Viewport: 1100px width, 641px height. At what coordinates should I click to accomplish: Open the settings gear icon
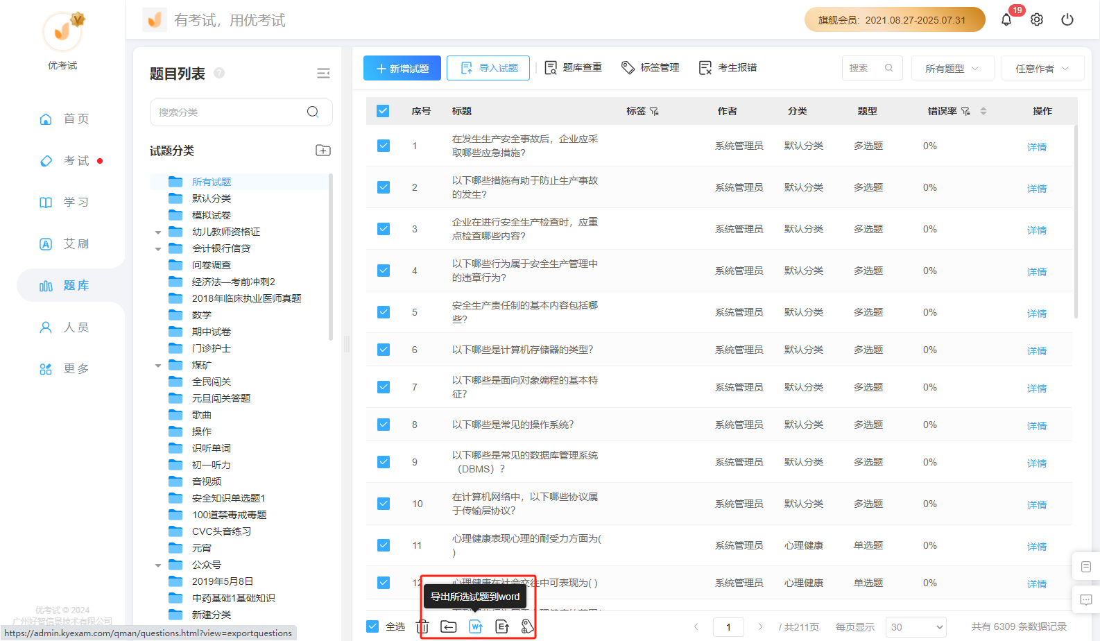tap(1037, 19)
